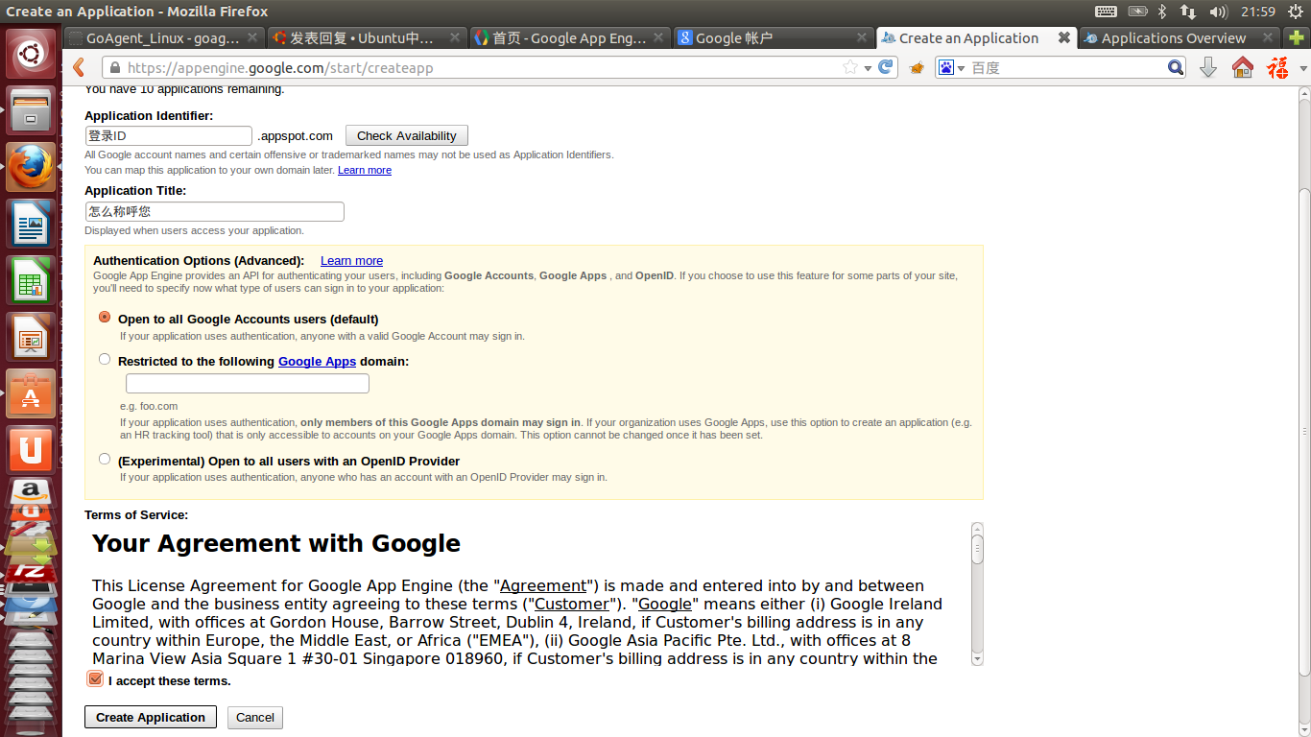
Task: Open FileZilla from the dock
Action: pos(29,573)
